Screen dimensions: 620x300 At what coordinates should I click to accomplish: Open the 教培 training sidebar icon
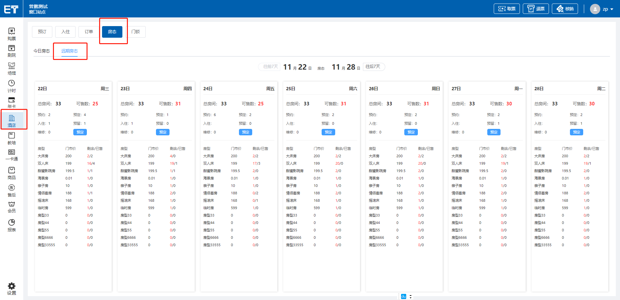[x=12, y=138]
